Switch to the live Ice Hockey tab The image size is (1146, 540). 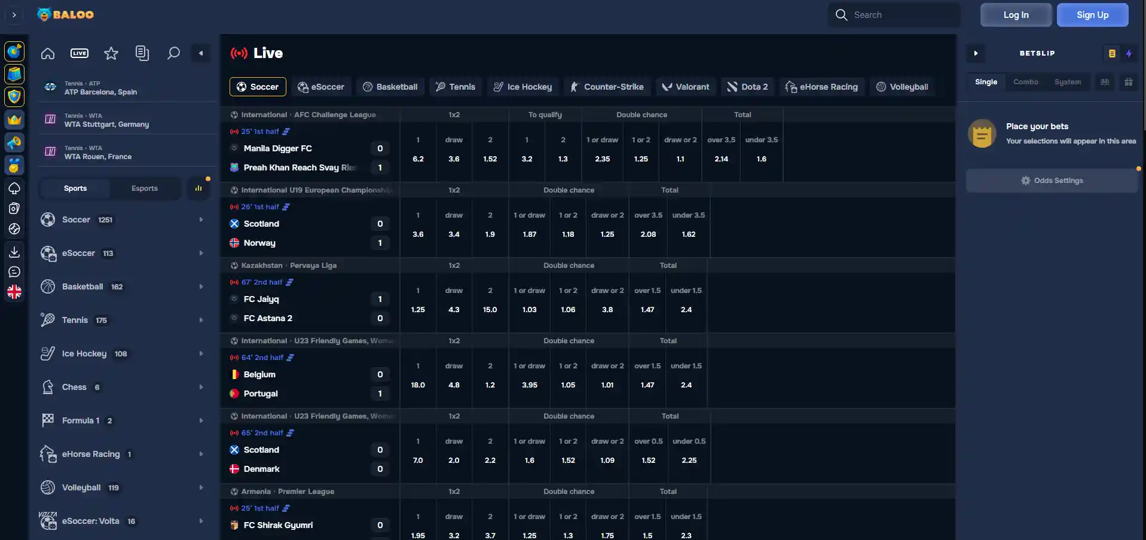(x=522, y=87)
